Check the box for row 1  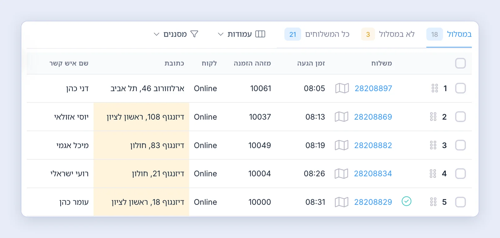[460, 88]
